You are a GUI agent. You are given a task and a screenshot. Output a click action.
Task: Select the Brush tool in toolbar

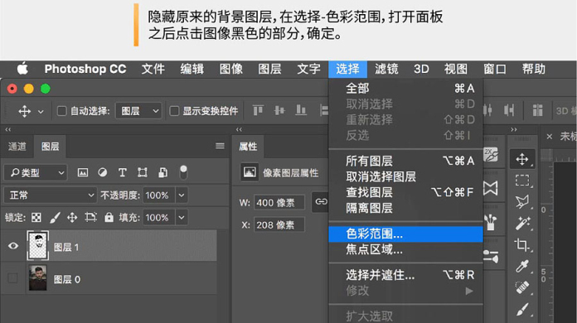pyautogui.click(x=522, y=310)
